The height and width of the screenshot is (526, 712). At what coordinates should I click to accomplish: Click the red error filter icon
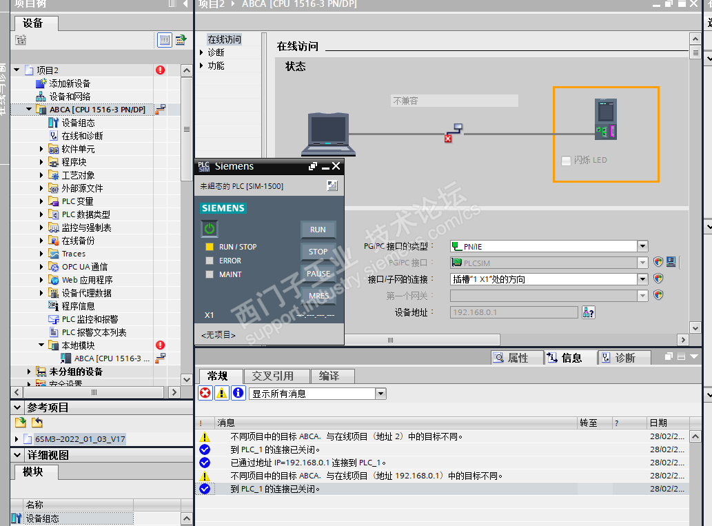[x=205, y=393]
